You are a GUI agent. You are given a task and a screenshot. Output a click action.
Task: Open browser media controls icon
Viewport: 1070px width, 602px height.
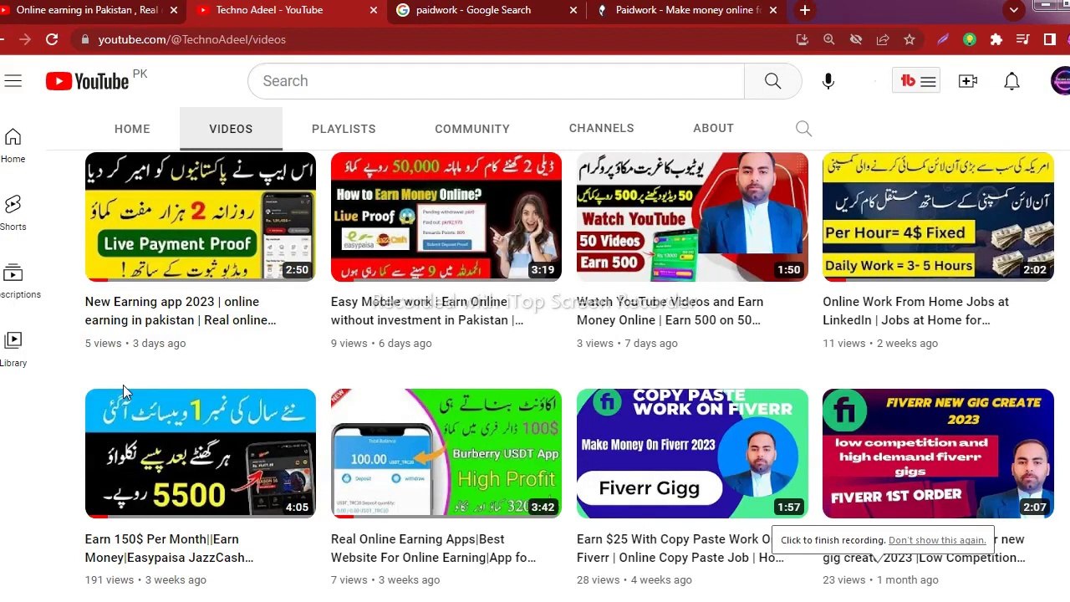click(x=1022, y=39)
